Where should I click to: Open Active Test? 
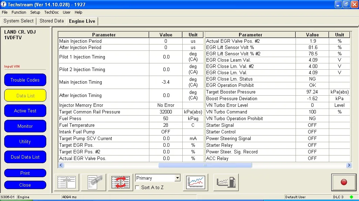25,111
